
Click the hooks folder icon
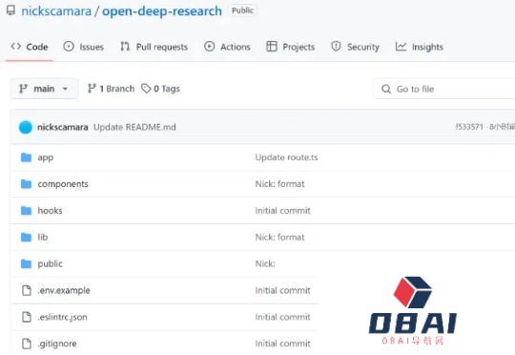tap(27, 210)
